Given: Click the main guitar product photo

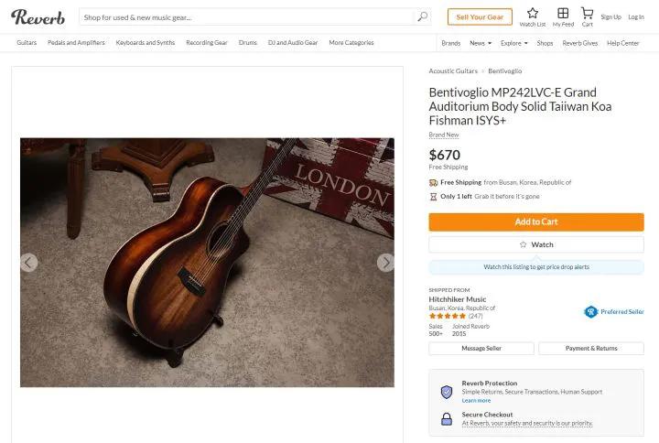Looking at the screenshot, I should (207, 263).
